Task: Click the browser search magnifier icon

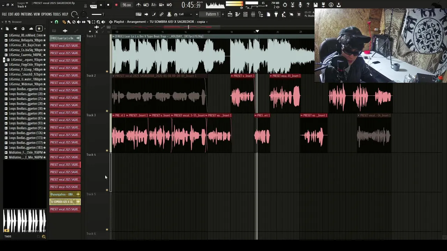Action: click(x=44, y=237)
